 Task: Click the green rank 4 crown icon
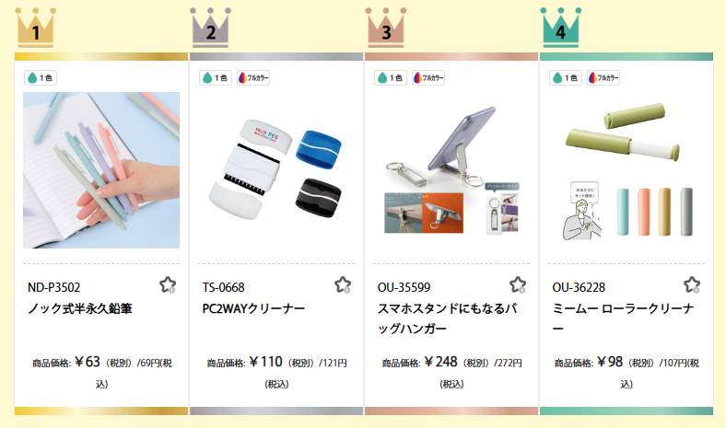(561, 28)
